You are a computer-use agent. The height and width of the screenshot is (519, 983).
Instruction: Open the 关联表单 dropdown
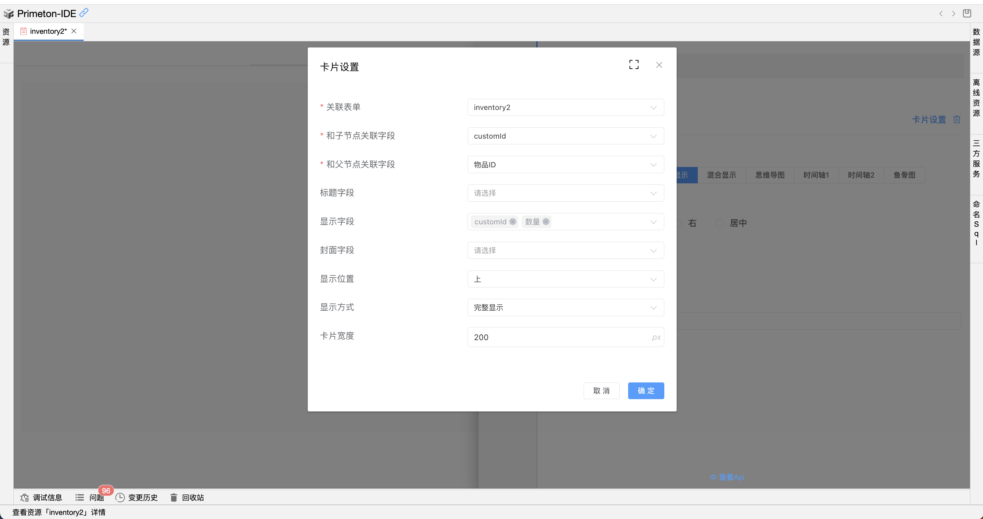point(565,107)
